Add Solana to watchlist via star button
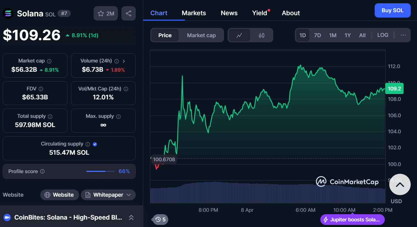 click(x=106, y=13)
